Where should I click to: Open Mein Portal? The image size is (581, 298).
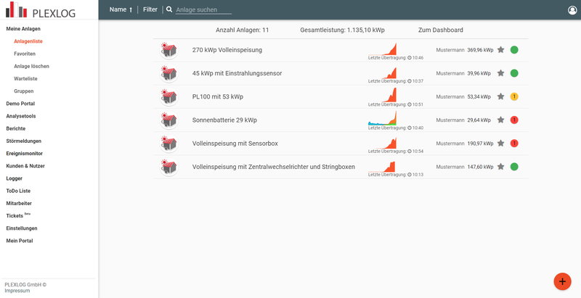(x=20, y=241)
